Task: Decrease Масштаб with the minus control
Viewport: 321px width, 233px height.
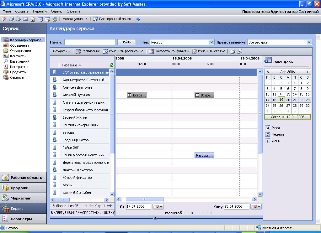Action: click(x=185, y=213)
